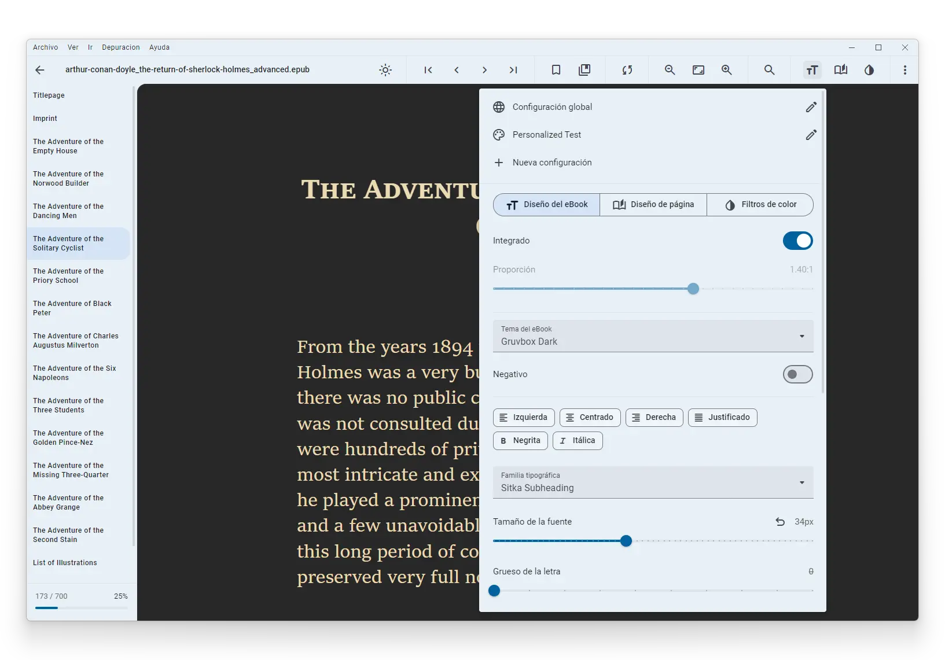Image resolution: width=945 pixels, height=660 pixels.
Task: Open search with the magnifying glass icon
Action: coord(769,70)
